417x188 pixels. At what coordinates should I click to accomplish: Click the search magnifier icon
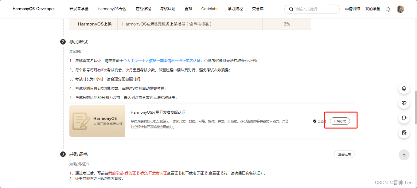[290, 9]
